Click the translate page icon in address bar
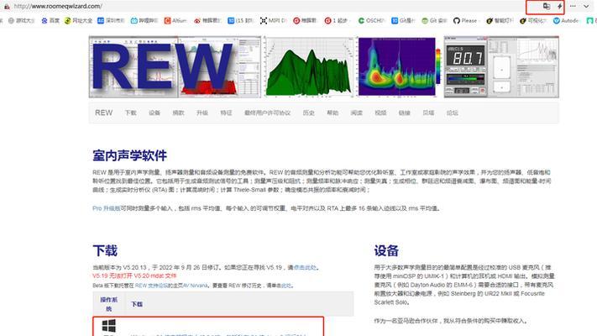 547,6
